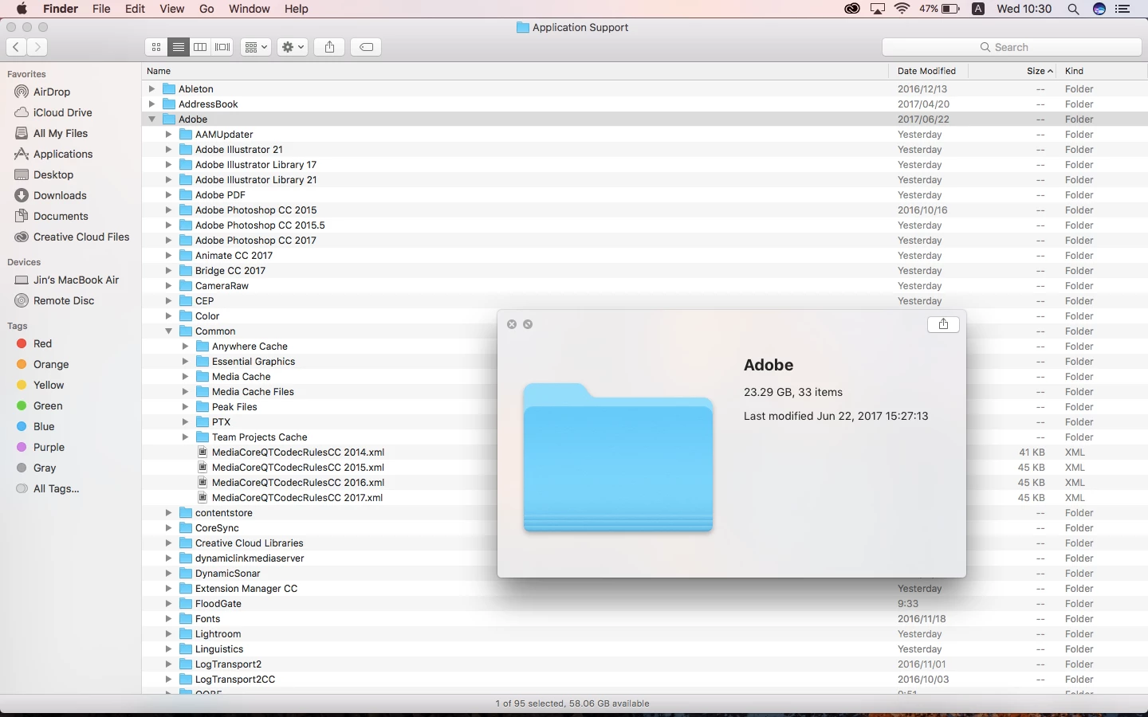Screen dimensions: 1148x717
Task: Click the toolbar Share button
Action: (x=329, y=47)
